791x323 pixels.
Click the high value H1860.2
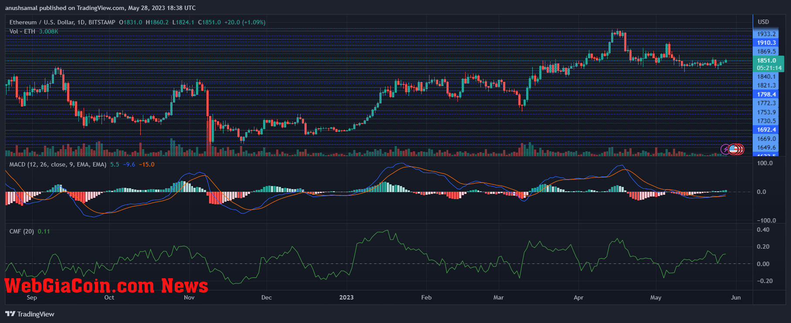coord(157,22)
